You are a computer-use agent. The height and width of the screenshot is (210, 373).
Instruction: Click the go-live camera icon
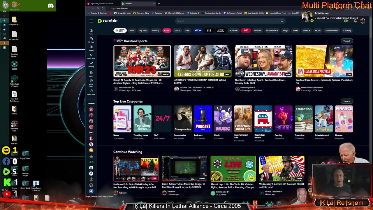click(346, 21)
